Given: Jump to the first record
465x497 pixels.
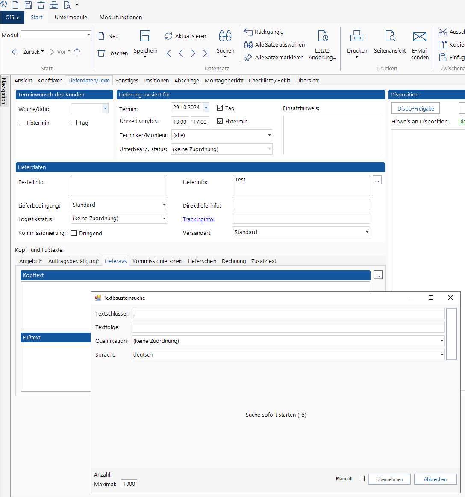Looking at the screenshot, I should pyautogui.click(x=168, y=53).
